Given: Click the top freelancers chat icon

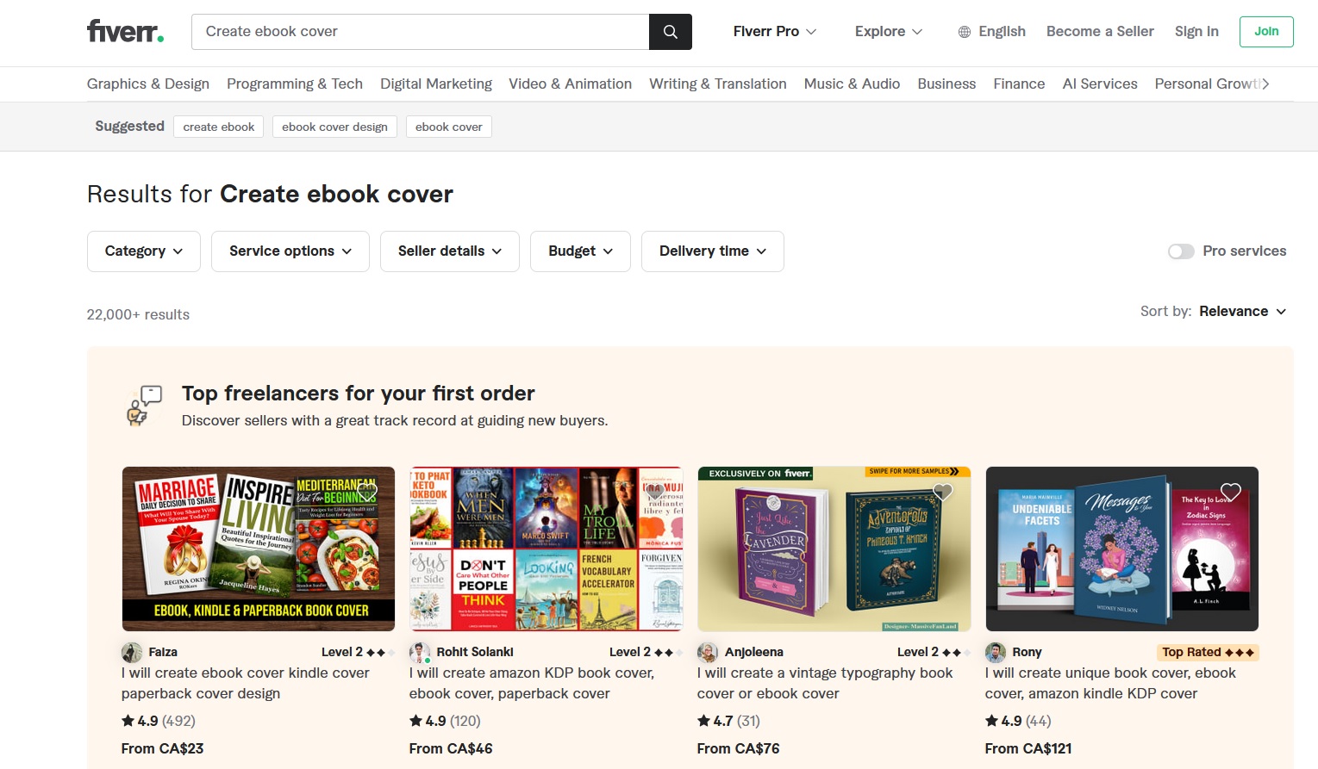Looking at the screenshot, I should [144, 406].
